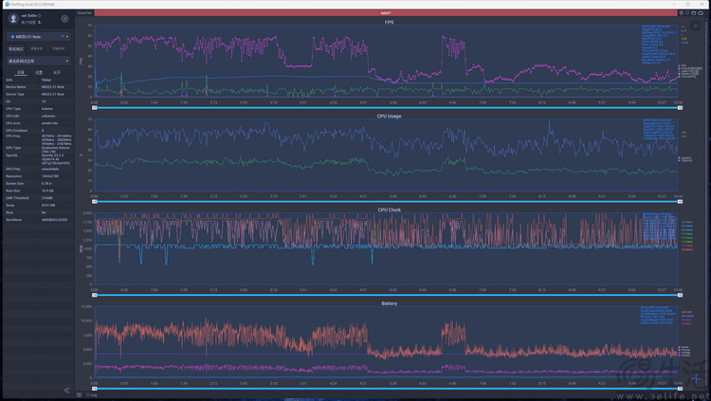
Task: Switch to the device info tab
Action: point(21,73)
